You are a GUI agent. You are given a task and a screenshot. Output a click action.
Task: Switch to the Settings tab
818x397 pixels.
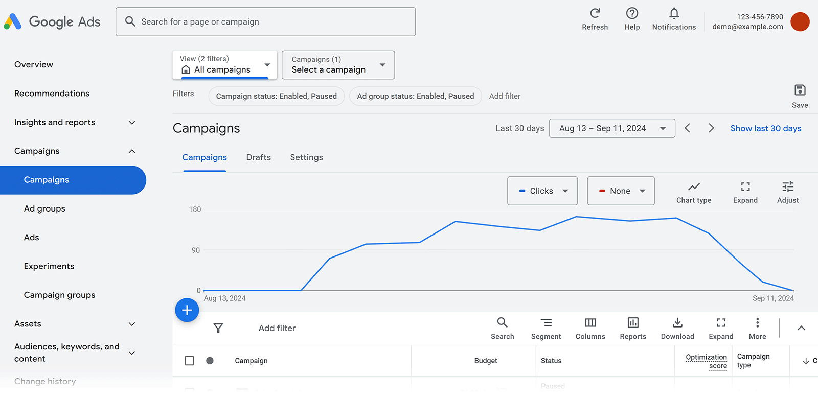[x=307, y=157]
